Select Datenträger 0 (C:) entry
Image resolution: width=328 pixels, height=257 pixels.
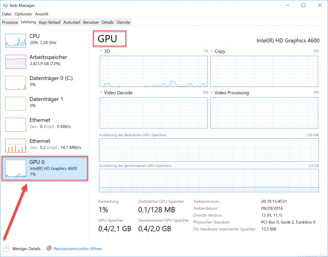click(x=45, y=83)
